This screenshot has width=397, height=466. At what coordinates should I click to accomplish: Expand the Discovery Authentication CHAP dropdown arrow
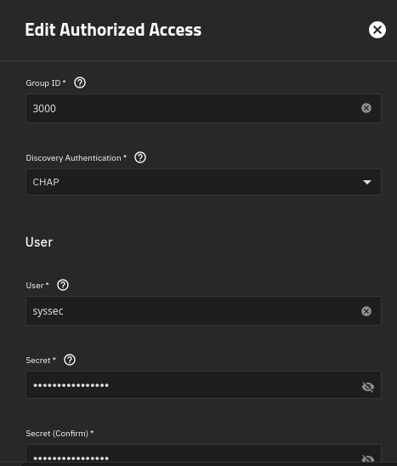point(367,182)
